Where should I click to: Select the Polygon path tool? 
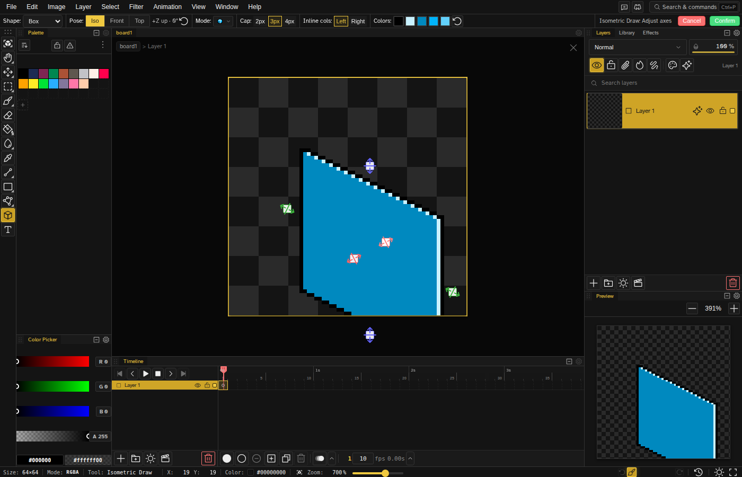pyautogui.click(x=8, y=201)
